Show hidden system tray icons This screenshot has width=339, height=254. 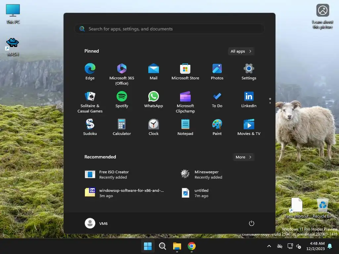pos(269,246)
